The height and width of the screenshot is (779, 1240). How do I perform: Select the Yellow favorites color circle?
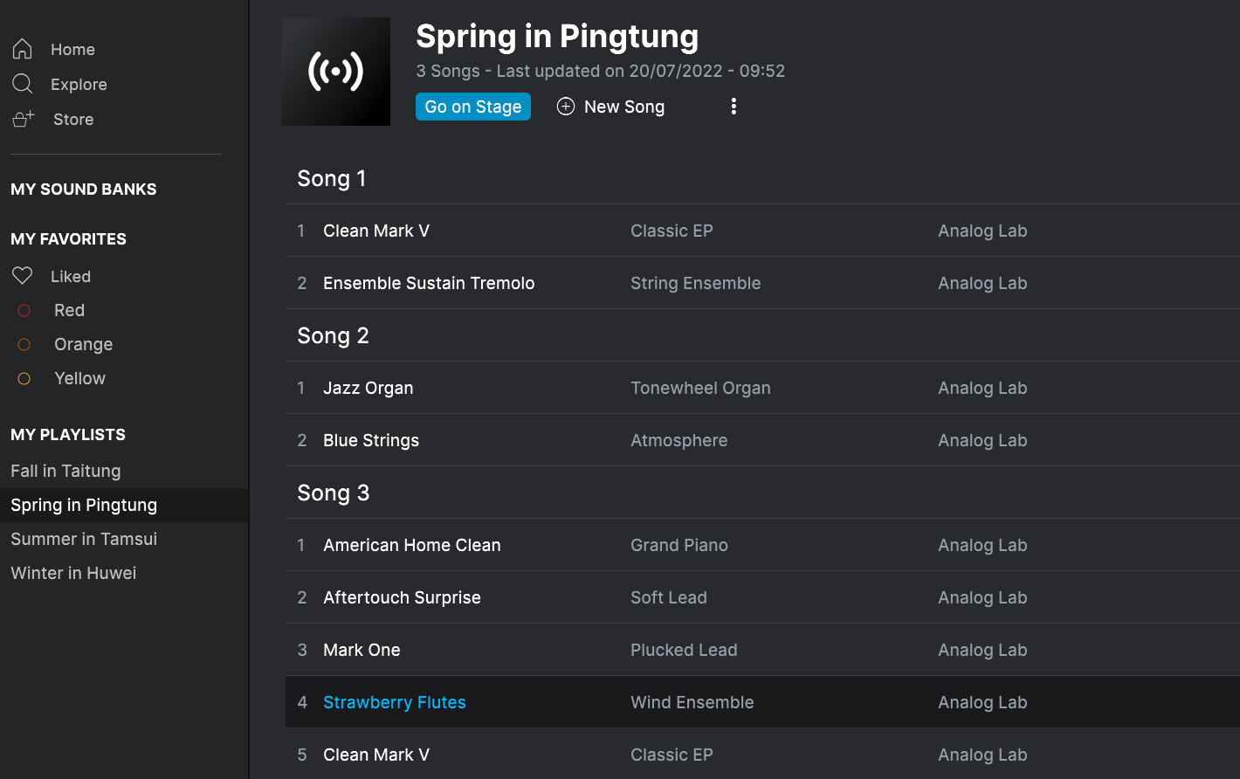(24, 378)
